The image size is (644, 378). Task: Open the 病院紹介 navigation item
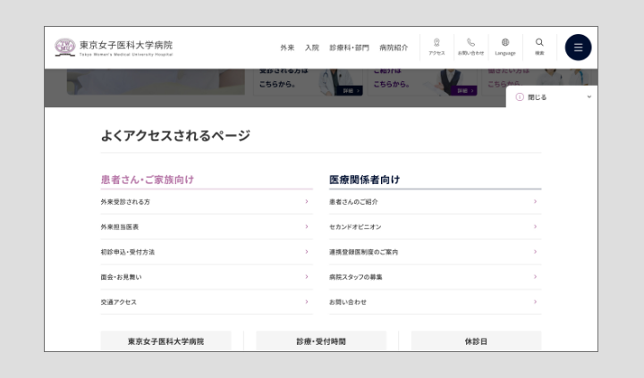tap(394, 47)
